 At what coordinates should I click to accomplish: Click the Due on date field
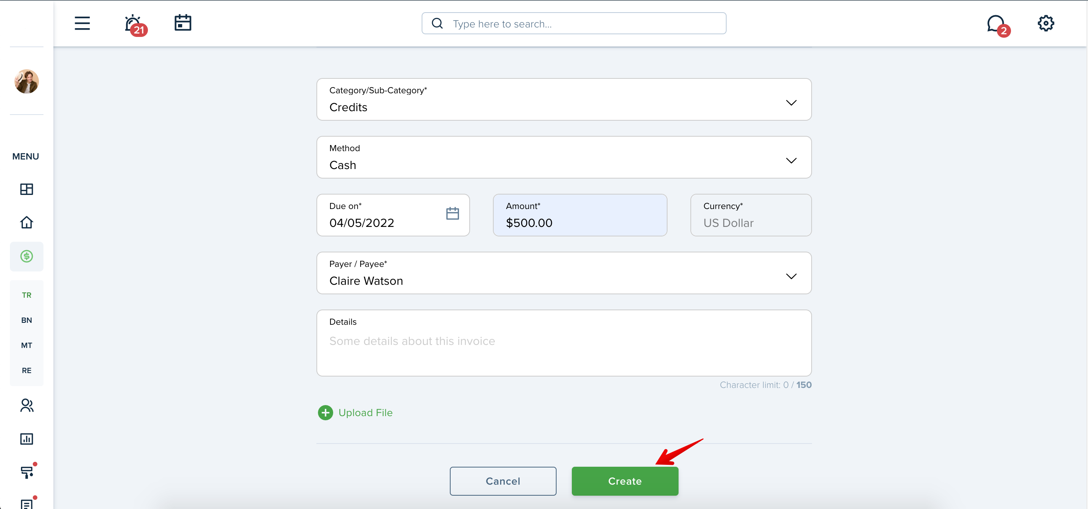click(393, 215)
